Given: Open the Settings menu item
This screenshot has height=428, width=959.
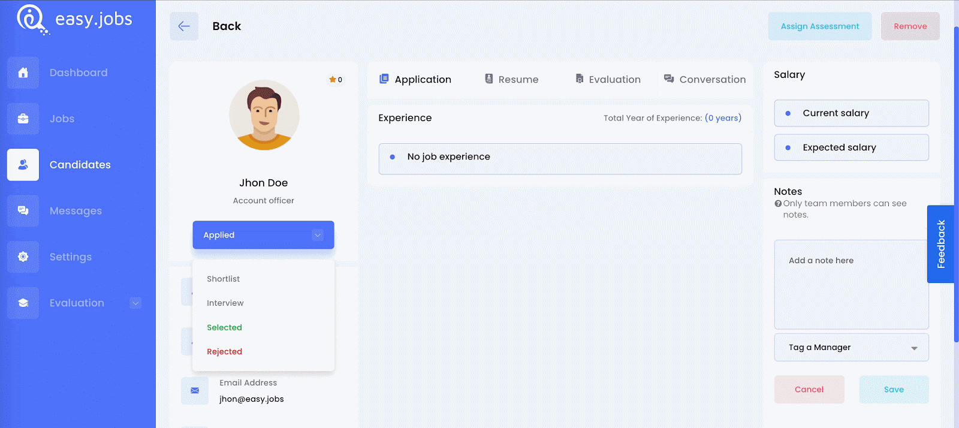Looking at the screenshot, I should [71, 257].
